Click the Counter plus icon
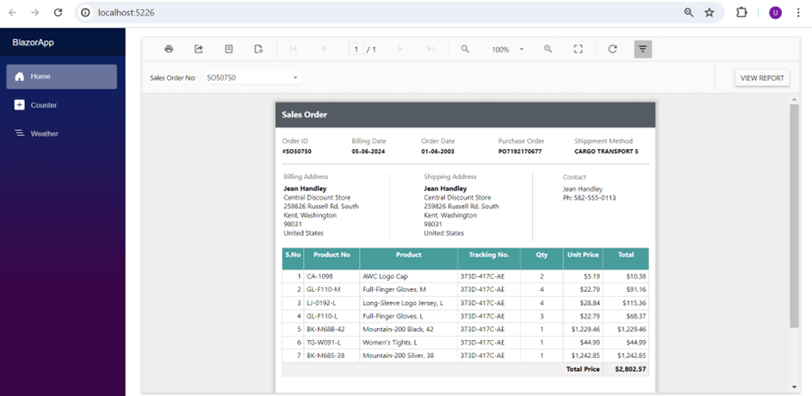812x396 pixels. click(x=19, y=105)
